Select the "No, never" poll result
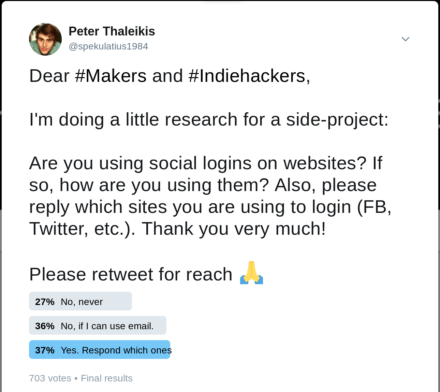This screenshot has height=392, width=440. click(82, 302)
